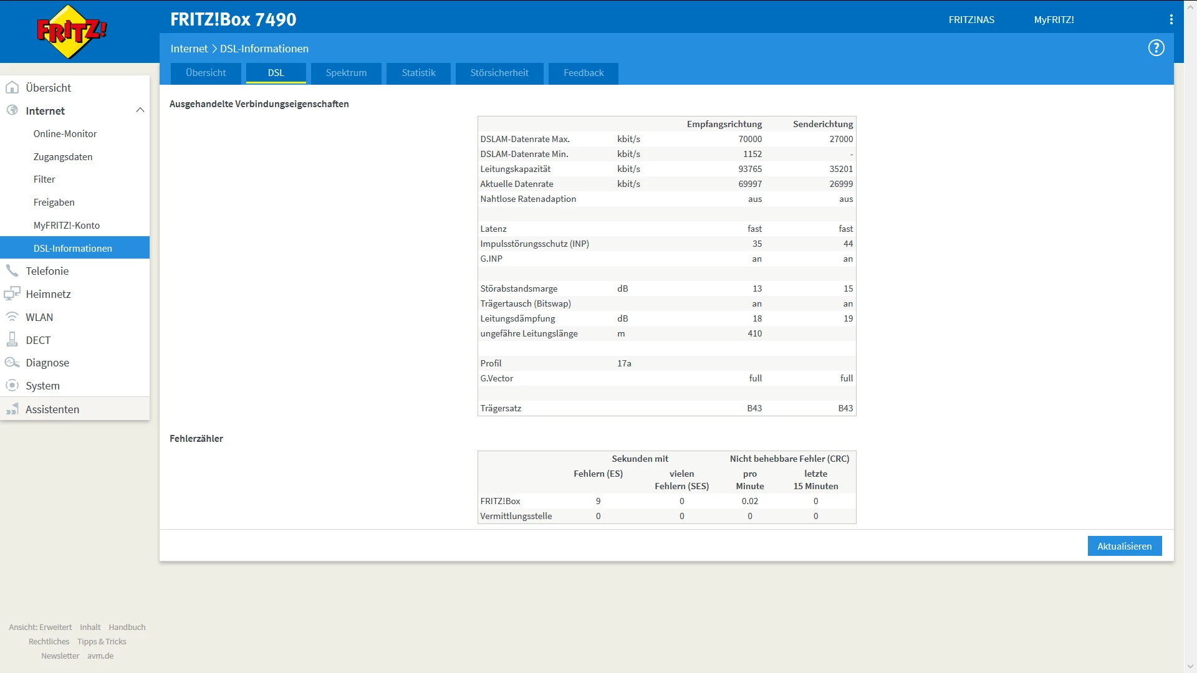Click the DECT handset icon
Screen dimensions: 1197x673
tap(12, 340)
